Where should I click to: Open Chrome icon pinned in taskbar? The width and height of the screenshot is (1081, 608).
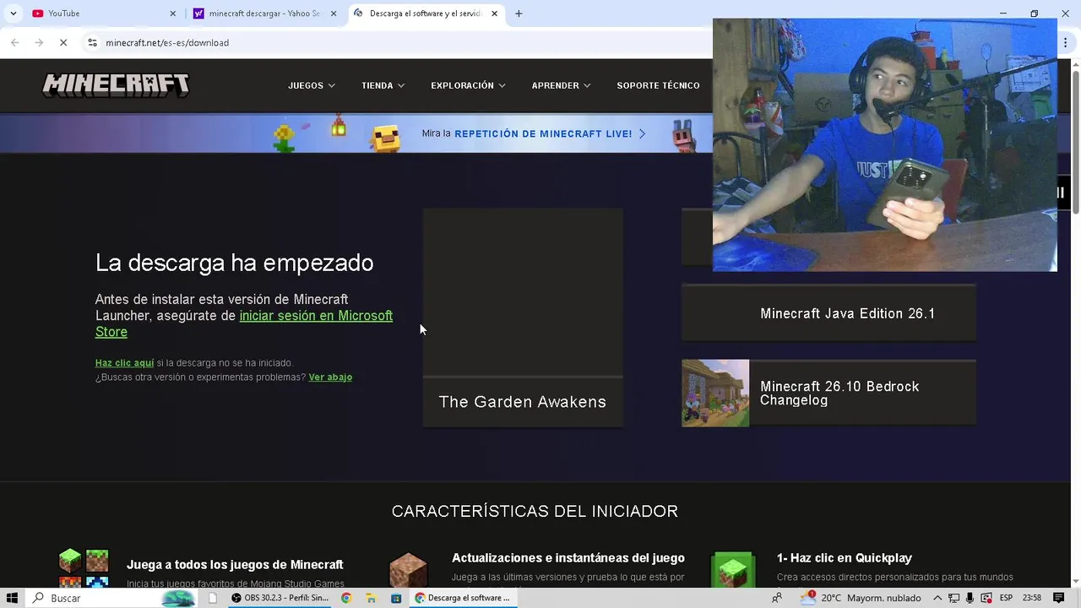tap(346, 598)
